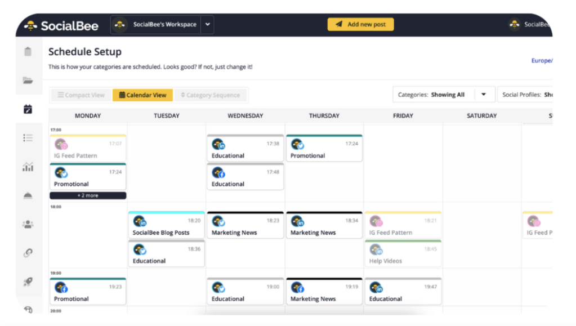
Task: Open the rocket icon in sidebar
Action: pos(28,282)
